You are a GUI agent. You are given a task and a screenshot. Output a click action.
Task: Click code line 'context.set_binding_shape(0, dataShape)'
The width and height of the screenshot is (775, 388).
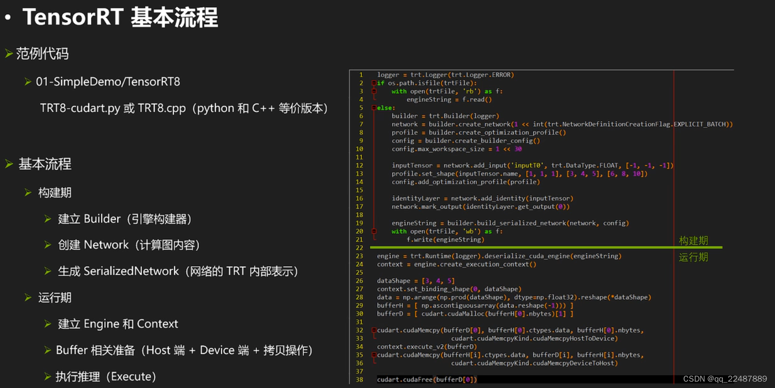(449, 289)
